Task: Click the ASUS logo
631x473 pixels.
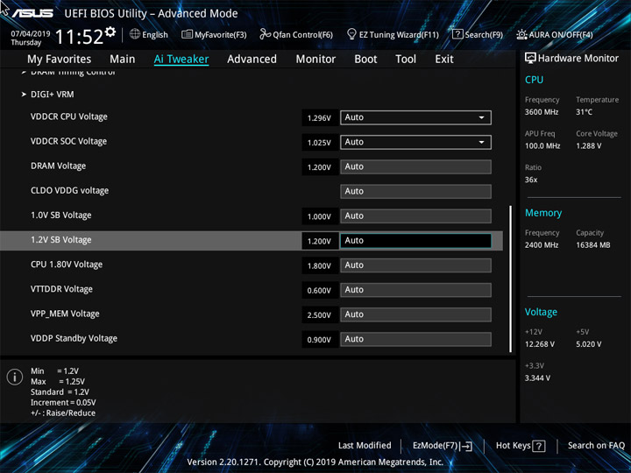Action: tap(32, 13)
